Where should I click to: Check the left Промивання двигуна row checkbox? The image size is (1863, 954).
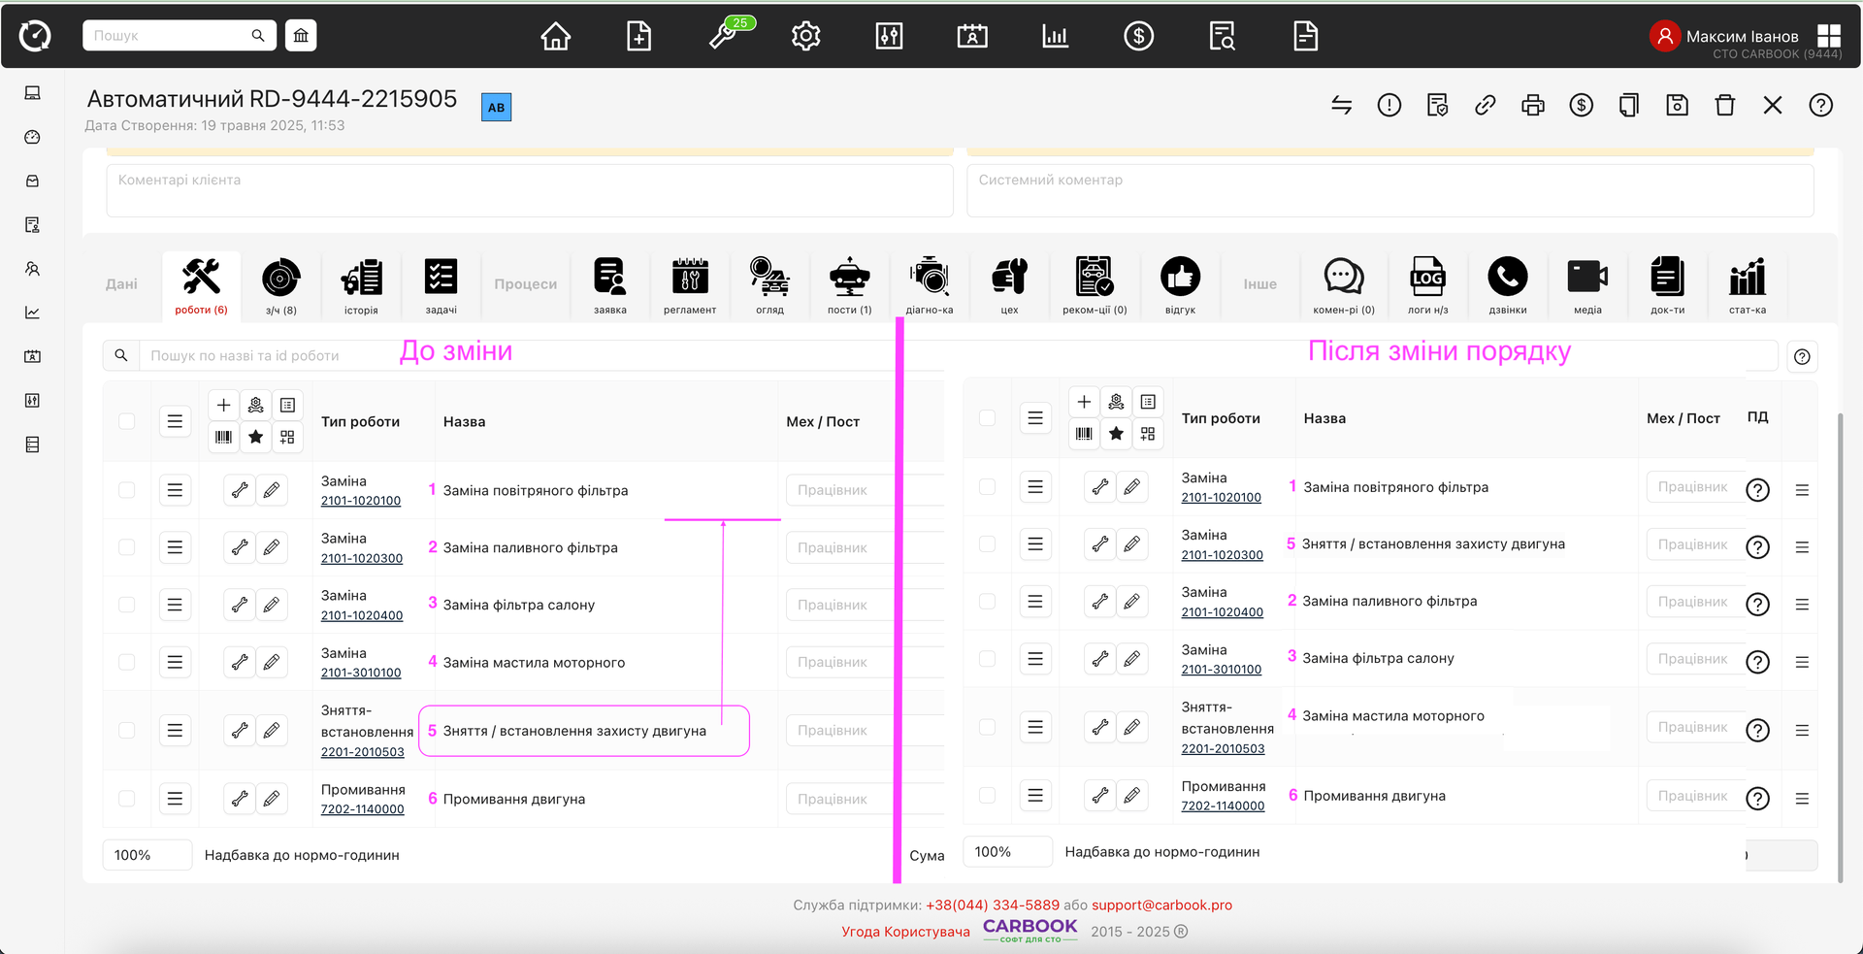click(127, 799)
